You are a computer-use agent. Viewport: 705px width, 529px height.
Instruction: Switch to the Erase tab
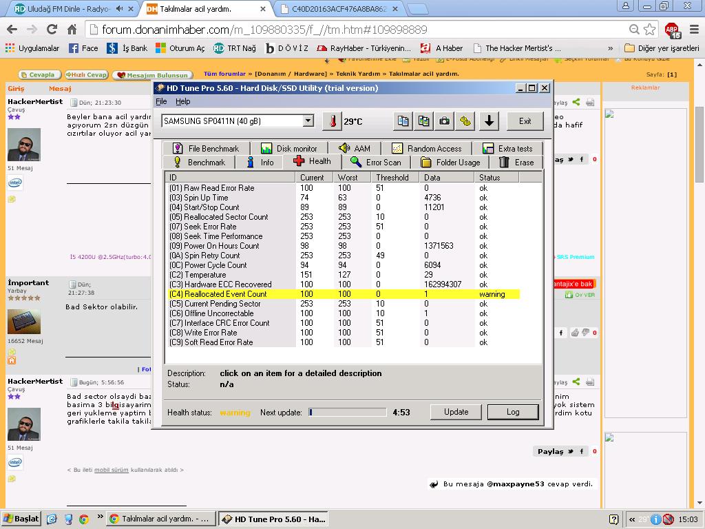516,163
